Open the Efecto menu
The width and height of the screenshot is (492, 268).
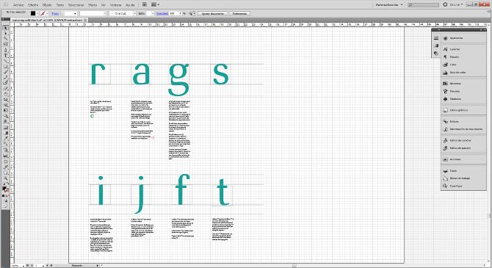click(x=93, y=5)
